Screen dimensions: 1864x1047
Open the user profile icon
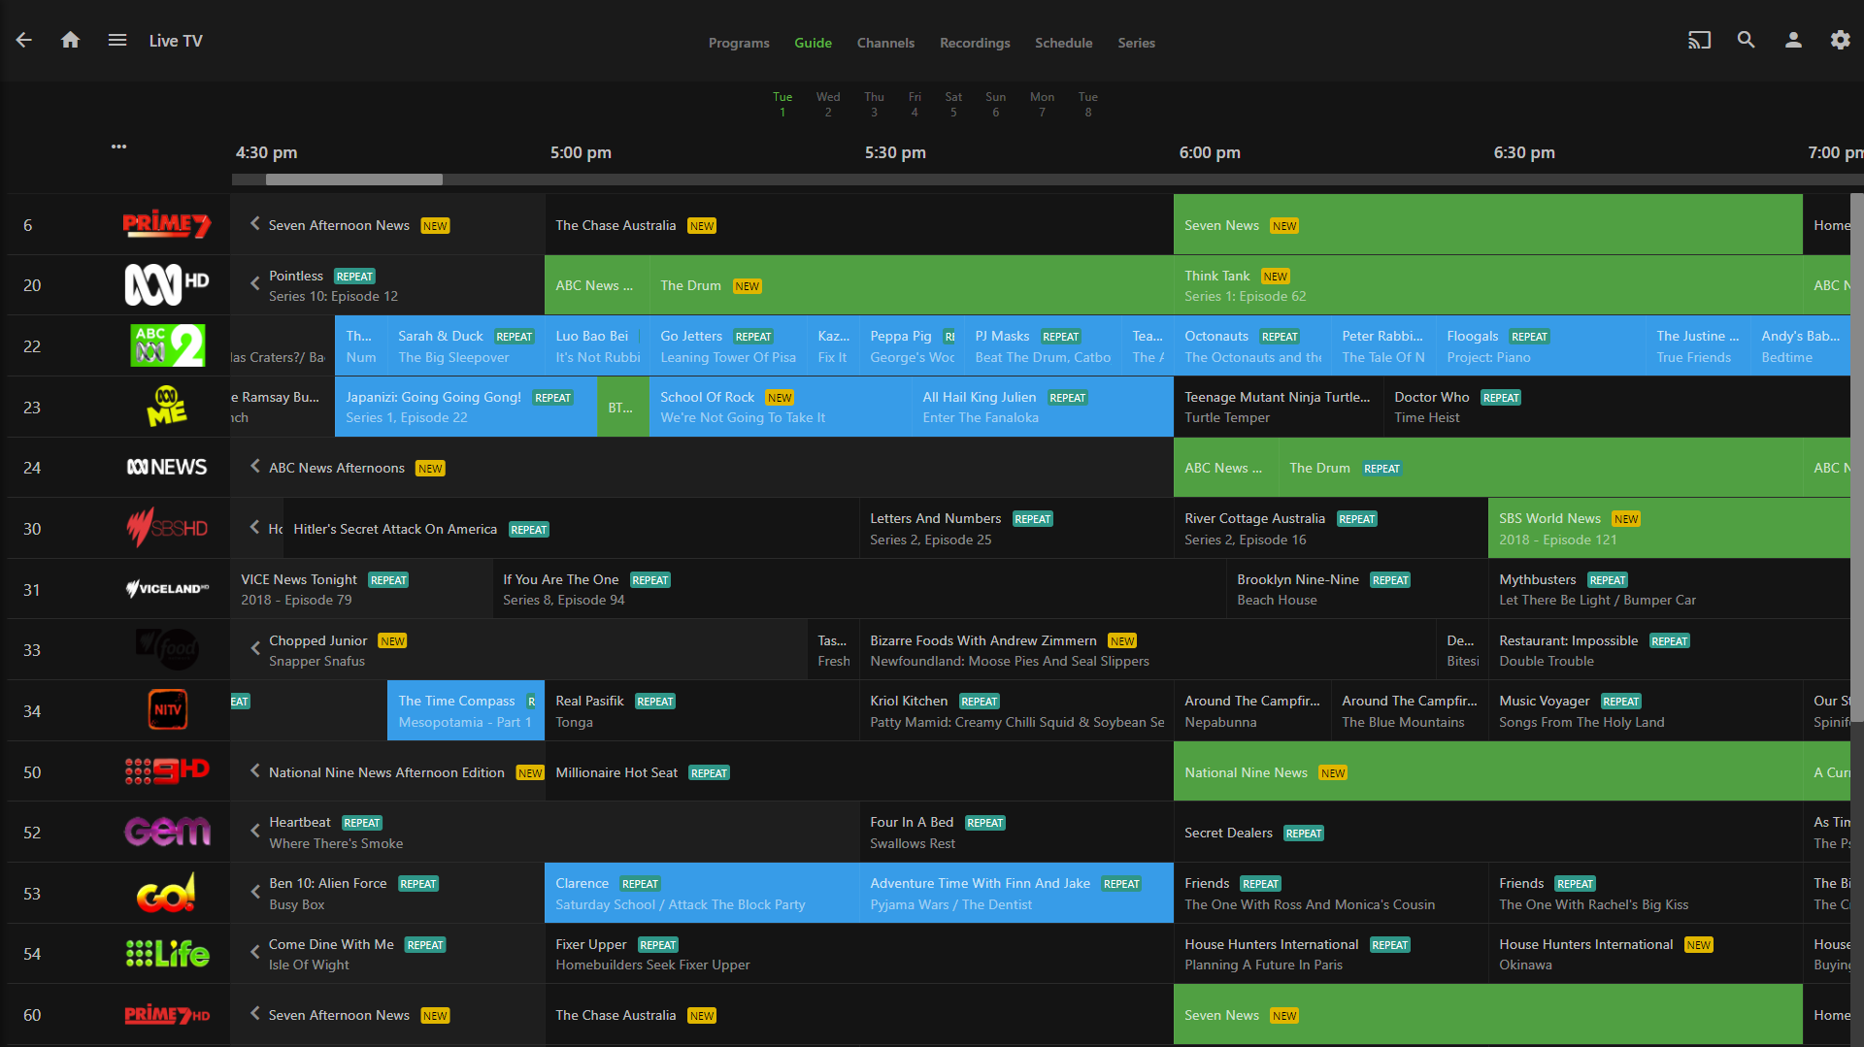1793,40
